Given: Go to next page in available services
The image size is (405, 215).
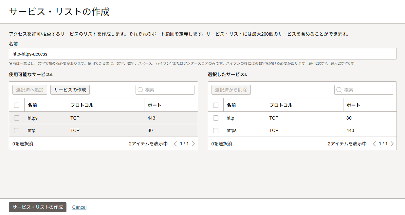Looking at the screenshot, I should 193,144.
